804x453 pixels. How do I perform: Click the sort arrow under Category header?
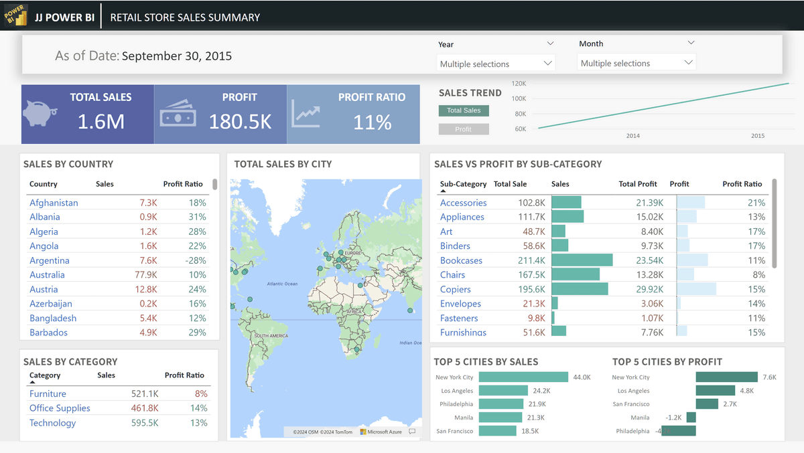(x=32, y=383)
